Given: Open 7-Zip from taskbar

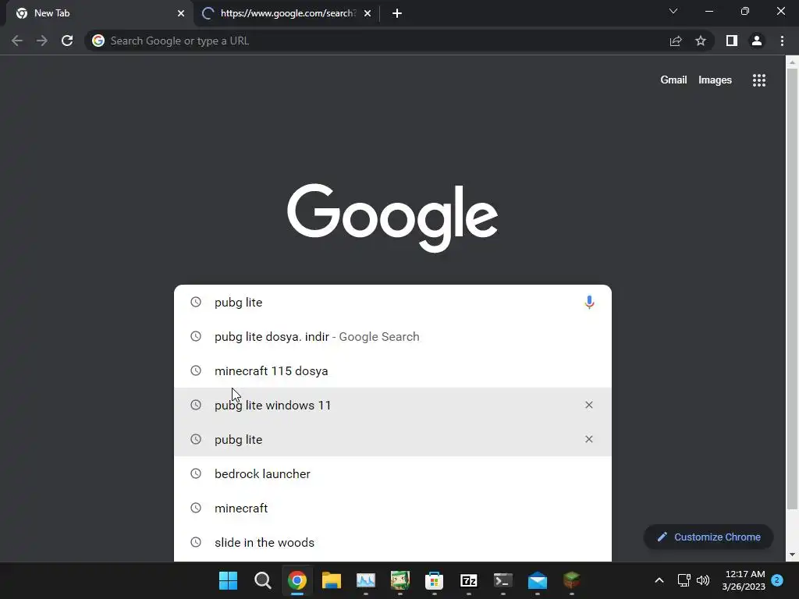Looking at the screenshot, I should (469, 580).
